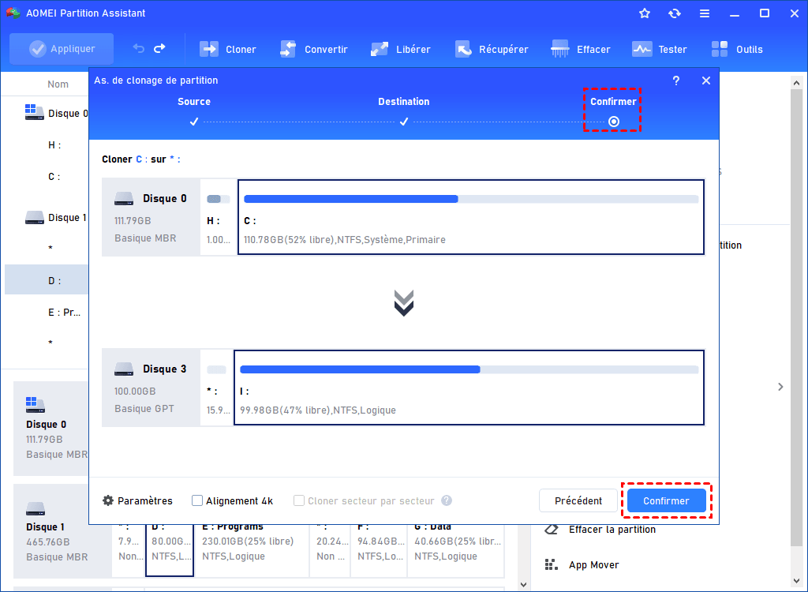Click Disque 0 panel in disk map

coord(51,429)
